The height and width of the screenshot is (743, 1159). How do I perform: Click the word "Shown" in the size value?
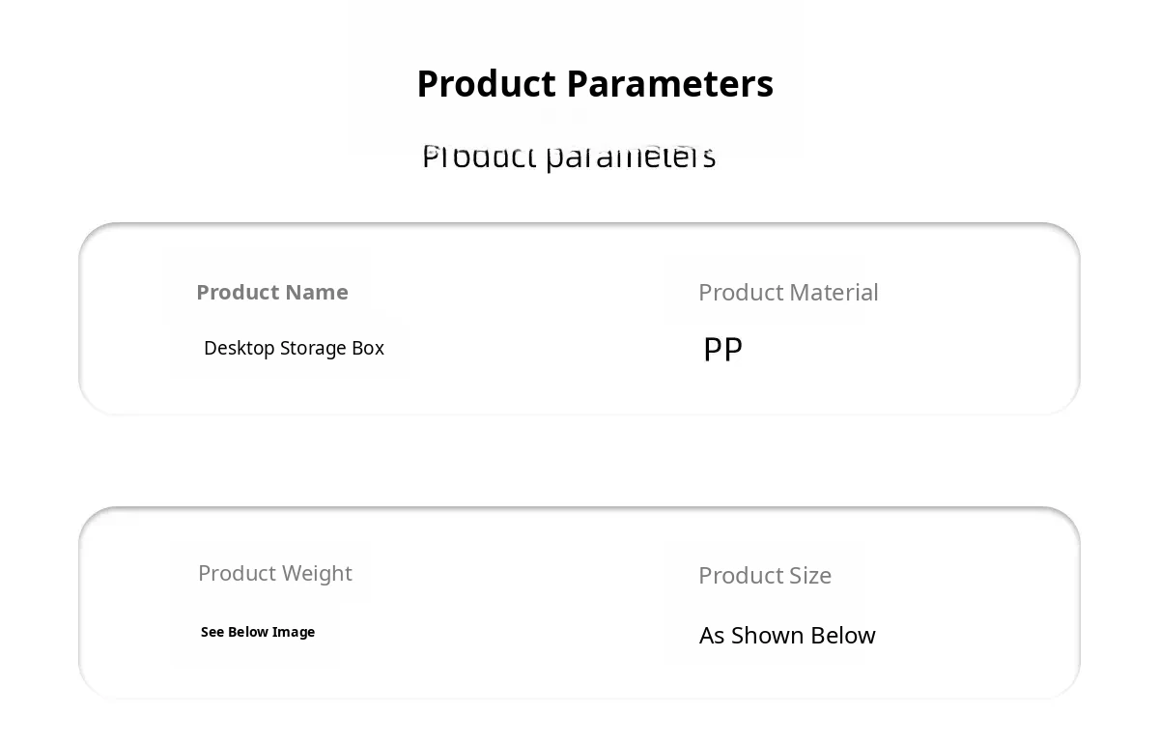[x=768, y=635]
